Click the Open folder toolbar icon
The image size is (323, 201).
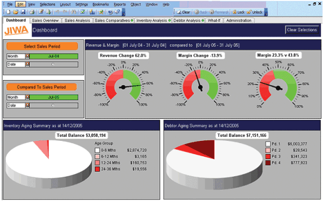15,12
